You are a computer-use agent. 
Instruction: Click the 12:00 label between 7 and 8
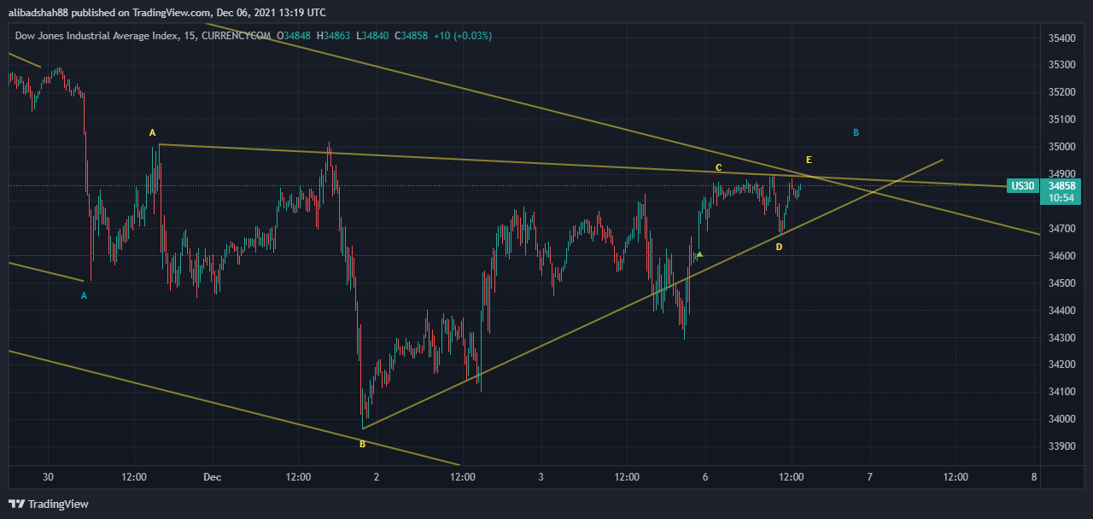coord(956,477)
